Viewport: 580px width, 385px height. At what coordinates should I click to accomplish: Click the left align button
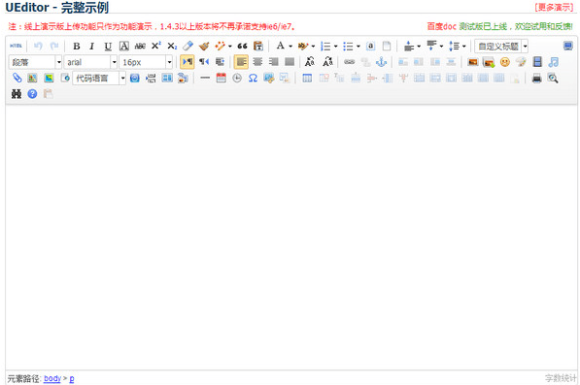241,62
